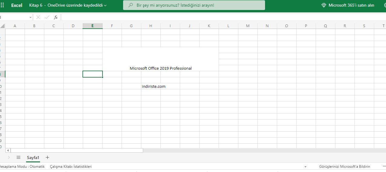
Task: Select column C header
Action: click(54, 26)
